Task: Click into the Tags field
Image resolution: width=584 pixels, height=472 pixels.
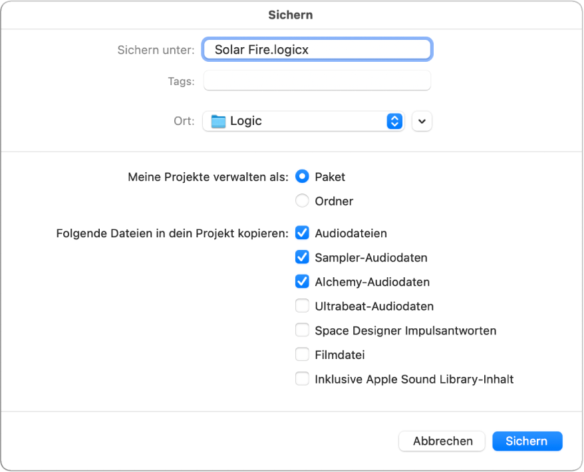Action: [317, 81]
